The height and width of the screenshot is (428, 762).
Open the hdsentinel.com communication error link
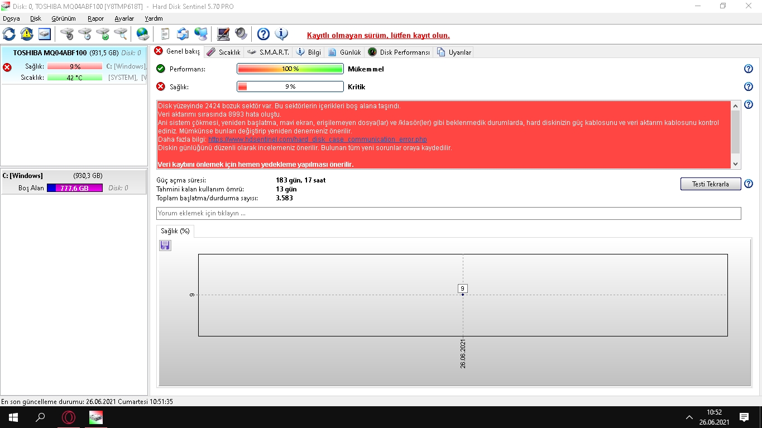coord(318,140)
